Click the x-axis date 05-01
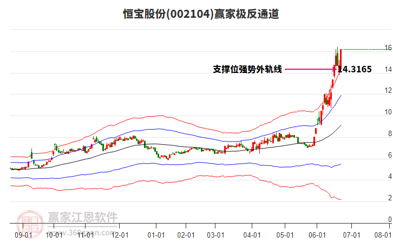This screenshot has height=243, width=393. 285,235
